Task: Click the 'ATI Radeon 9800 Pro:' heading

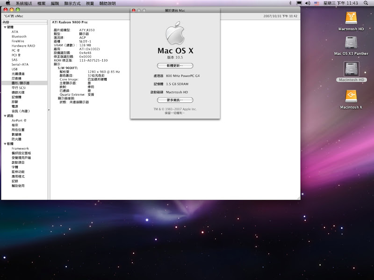Action: coord(70,22)
